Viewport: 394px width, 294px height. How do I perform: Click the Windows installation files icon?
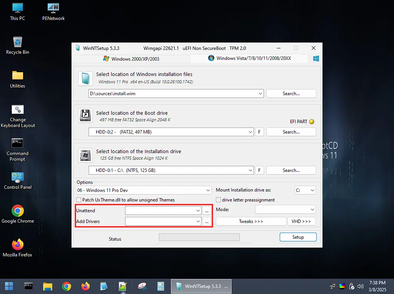pos(85,78)
